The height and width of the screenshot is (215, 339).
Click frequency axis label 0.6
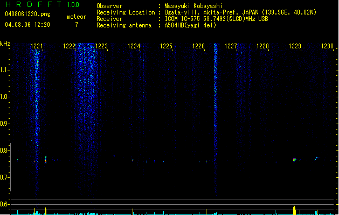pos(4,204)
